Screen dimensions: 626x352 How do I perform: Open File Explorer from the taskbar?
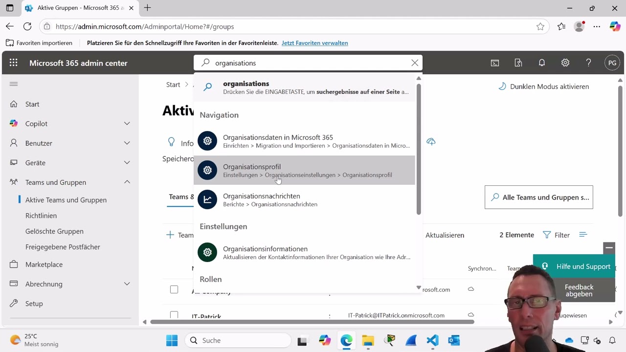(x=368, y=340)
